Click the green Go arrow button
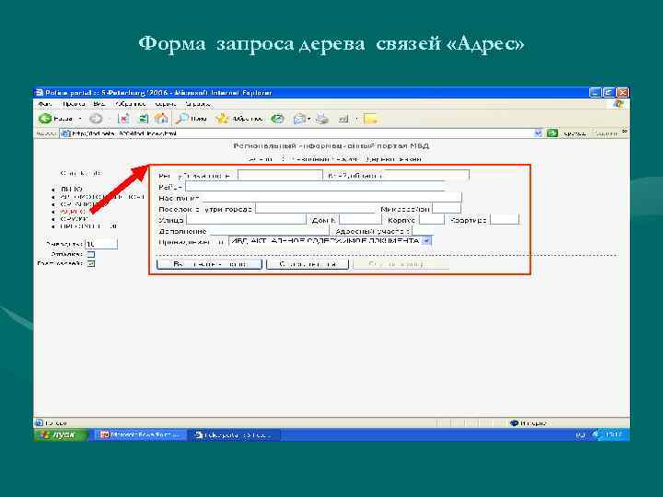Viewport: 663px width, 497px height. point(552,133)
